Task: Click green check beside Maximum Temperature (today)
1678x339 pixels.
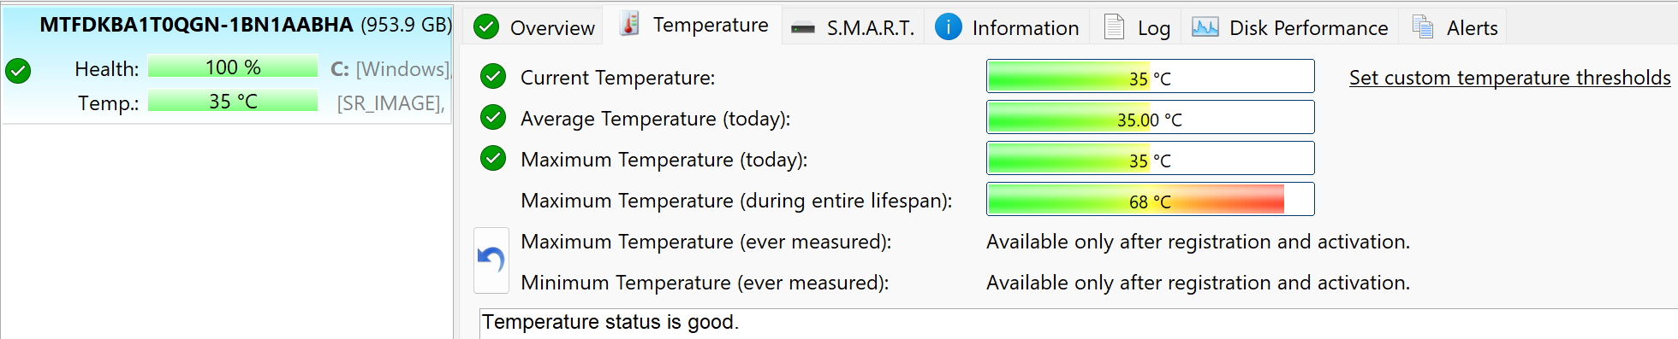Action: coord(493,159)
